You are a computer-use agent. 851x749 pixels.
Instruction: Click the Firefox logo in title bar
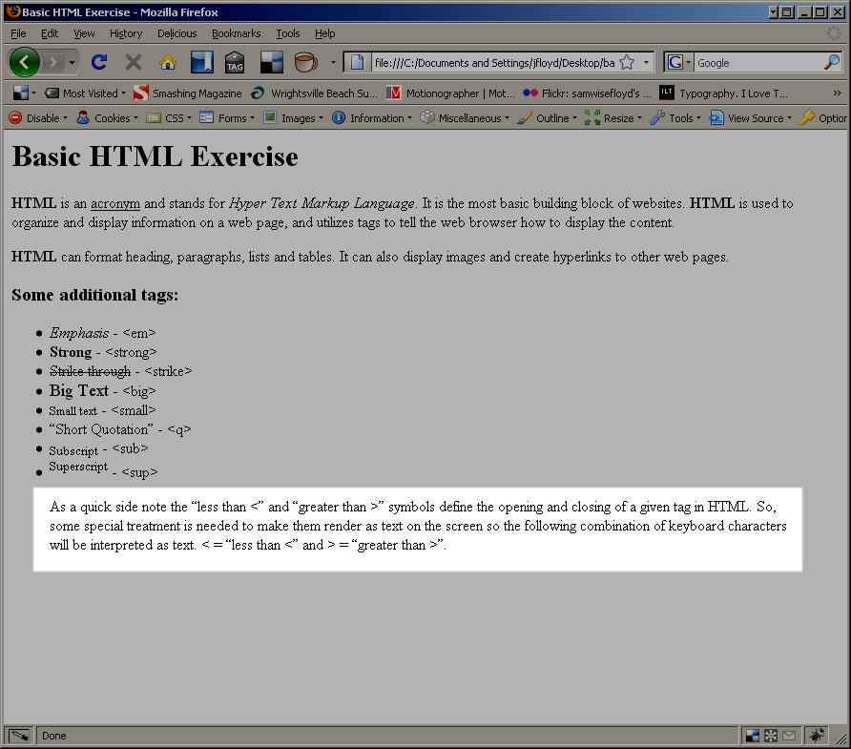coord(13,11)
